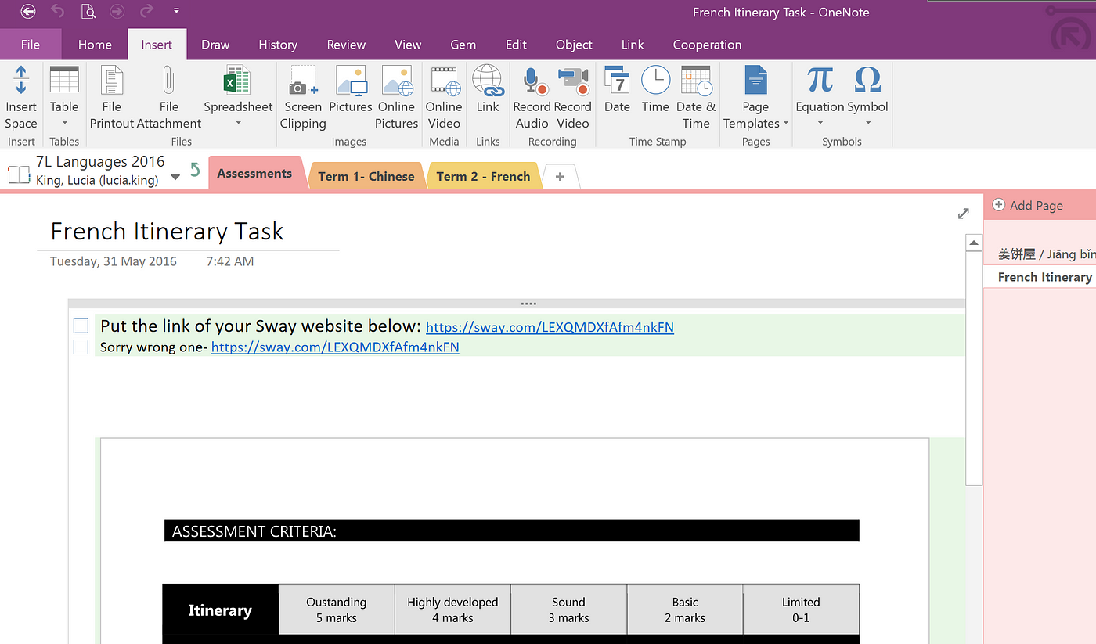This screenshot has height=644, width=1096.
Task: Click File Printout button
Action: (112, 99)
